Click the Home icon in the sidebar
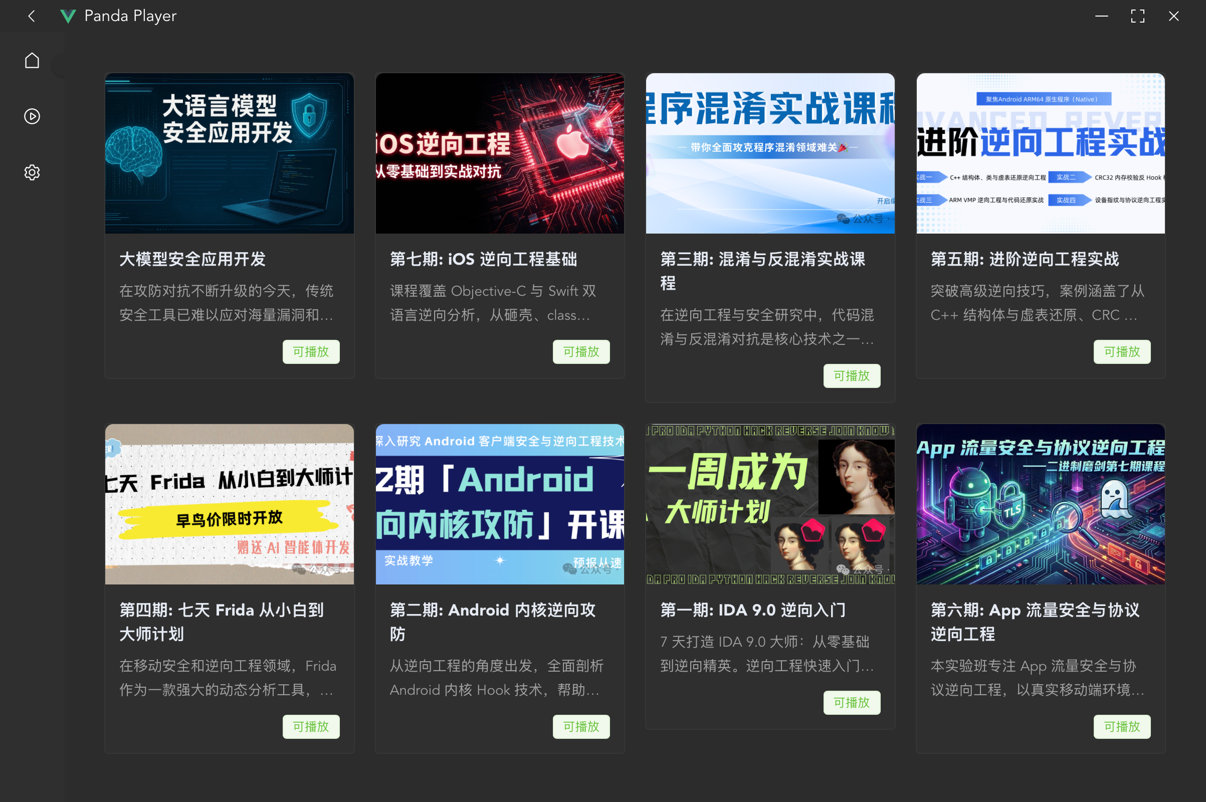This screenshot has width=1206, height=802. click(32, 60)
